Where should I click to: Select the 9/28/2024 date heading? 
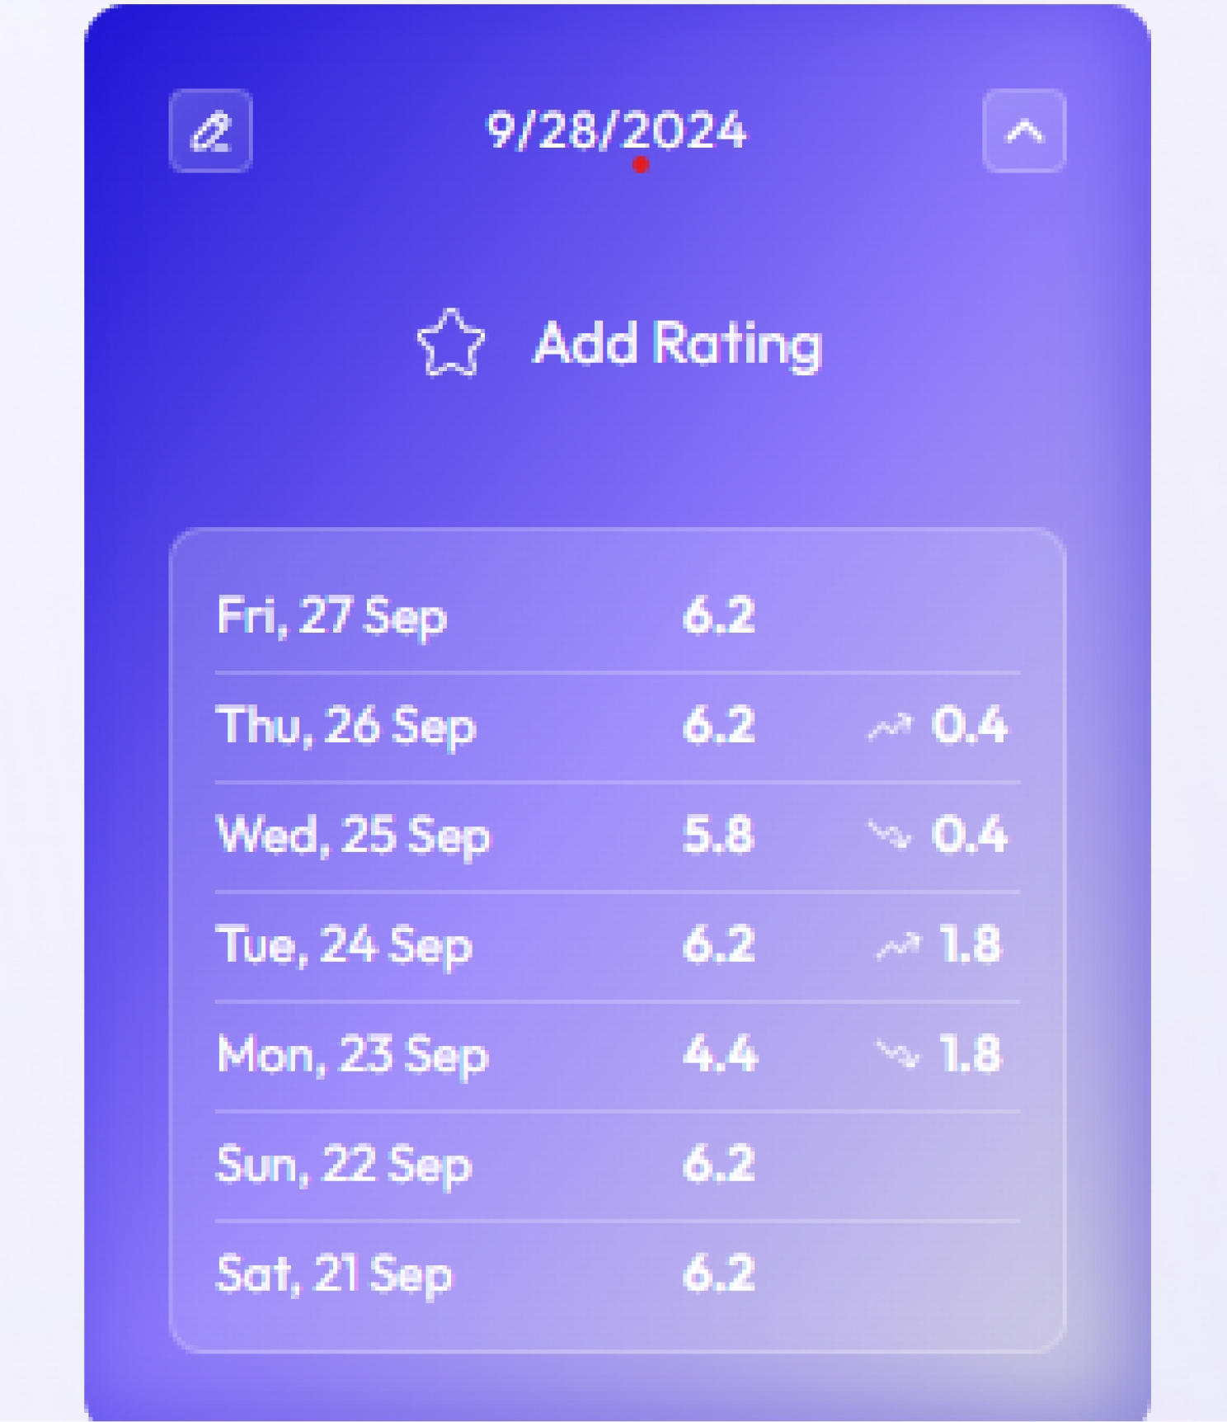pyautogui.click(x=616, y=130)
